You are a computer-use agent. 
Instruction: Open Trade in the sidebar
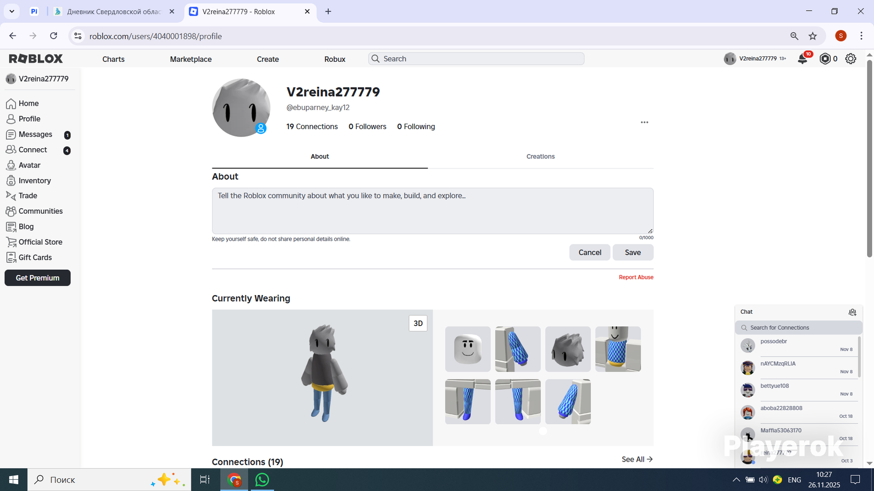[x=22, y=196]
